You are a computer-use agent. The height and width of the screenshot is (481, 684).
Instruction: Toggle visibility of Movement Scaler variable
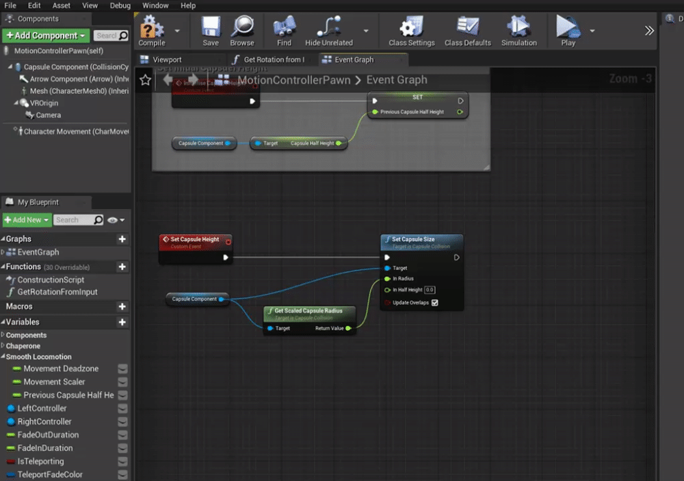(x=123, y=382)
